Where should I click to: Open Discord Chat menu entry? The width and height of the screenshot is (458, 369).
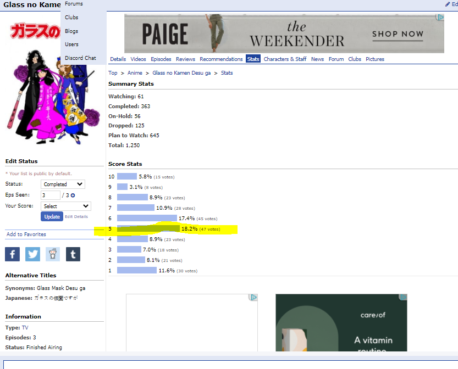(80, 58)
